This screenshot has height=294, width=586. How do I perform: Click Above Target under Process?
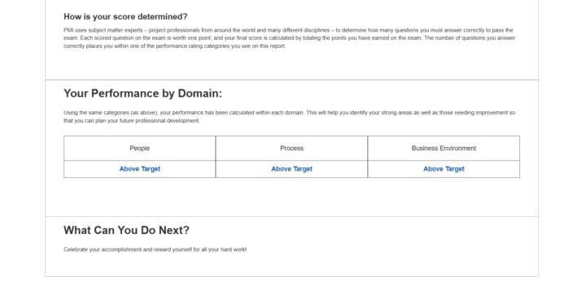[292, 169]
